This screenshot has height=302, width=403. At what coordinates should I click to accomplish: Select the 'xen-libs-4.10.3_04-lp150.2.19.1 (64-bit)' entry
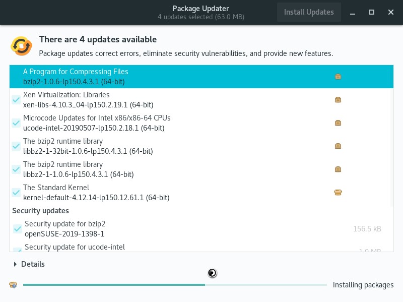click(x=201, y=100)
